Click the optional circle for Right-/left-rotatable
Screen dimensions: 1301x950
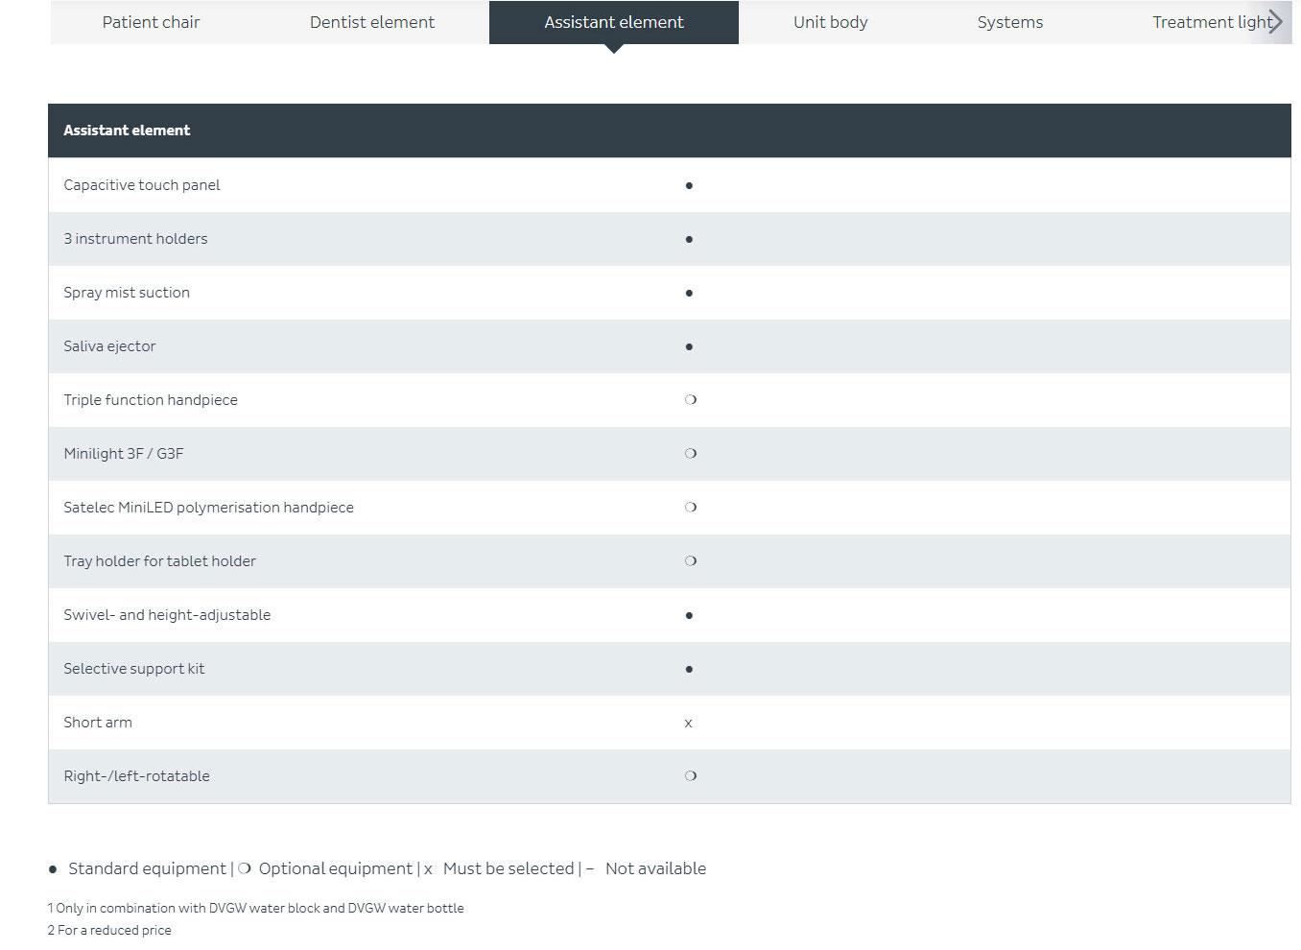tap(691, 776)
